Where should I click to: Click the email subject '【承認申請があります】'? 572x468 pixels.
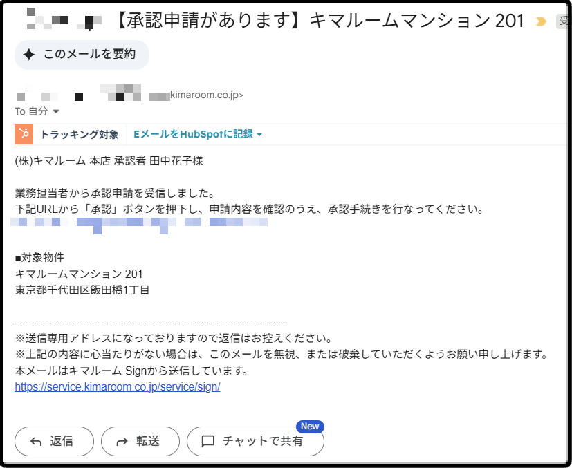[x=210, y=21]
